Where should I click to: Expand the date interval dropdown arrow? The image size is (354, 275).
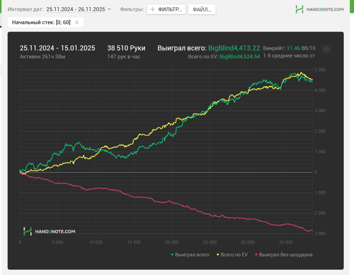[109, 10]
